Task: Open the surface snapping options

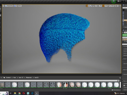Action: [96, 6]
